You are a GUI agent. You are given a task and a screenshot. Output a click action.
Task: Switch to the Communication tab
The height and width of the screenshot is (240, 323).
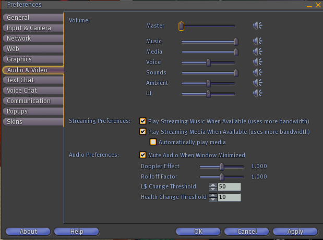(33, 101)
